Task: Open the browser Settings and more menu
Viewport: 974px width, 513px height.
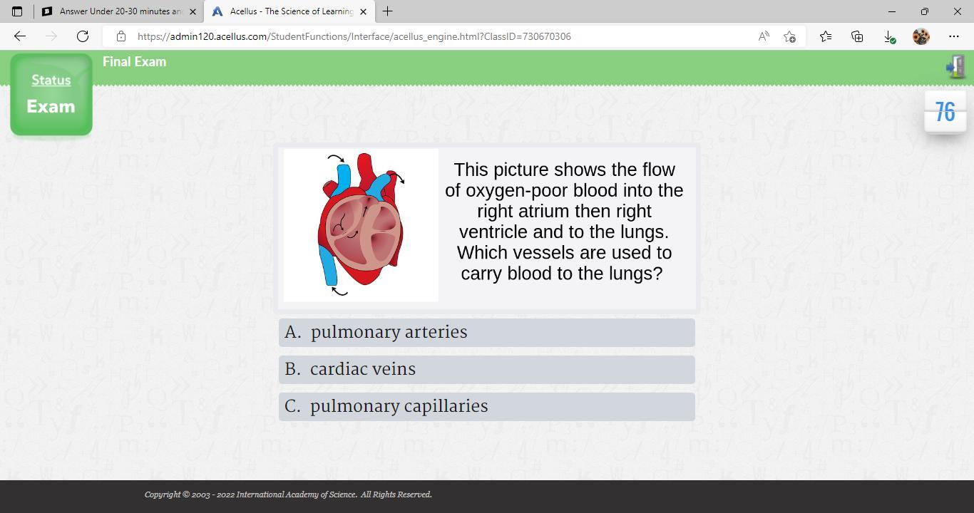Action: tap(954, 36)
